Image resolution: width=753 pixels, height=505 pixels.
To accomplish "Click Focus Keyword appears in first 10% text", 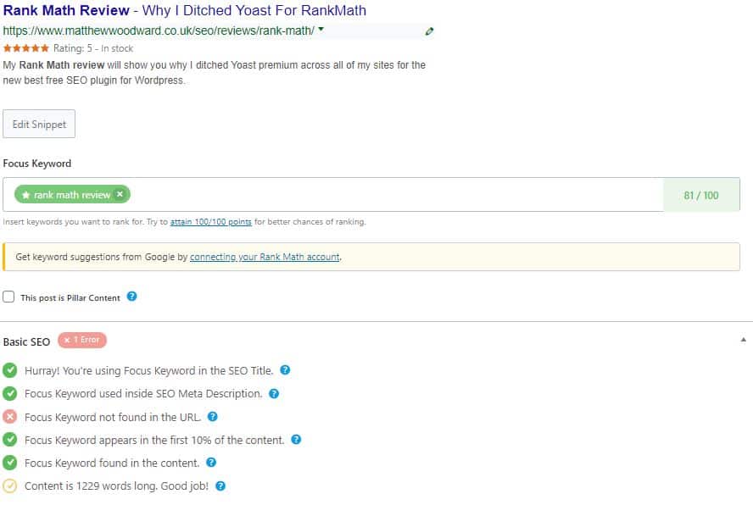I will [154, 441].
